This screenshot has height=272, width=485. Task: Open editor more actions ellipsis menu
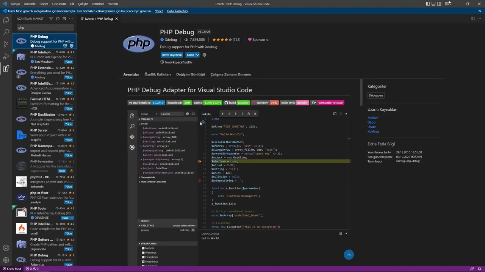(x=479, y=19)
